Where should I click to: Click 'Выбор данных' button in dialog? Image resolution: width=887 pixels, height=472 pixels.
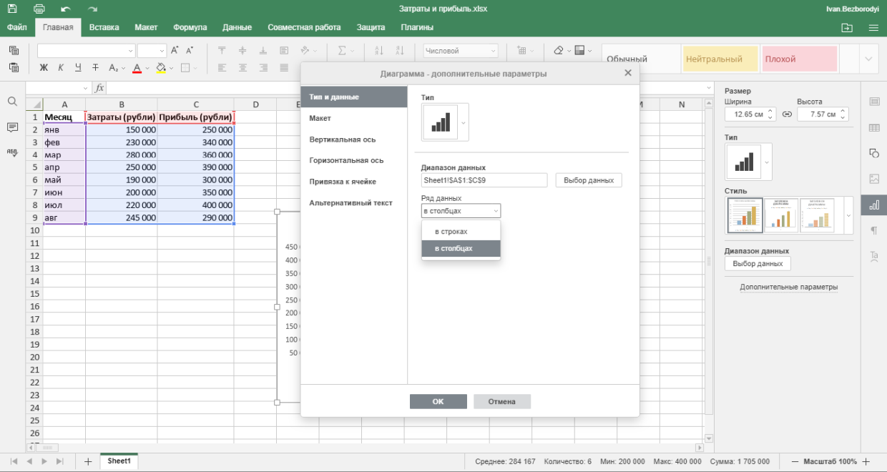coord(589,180)
